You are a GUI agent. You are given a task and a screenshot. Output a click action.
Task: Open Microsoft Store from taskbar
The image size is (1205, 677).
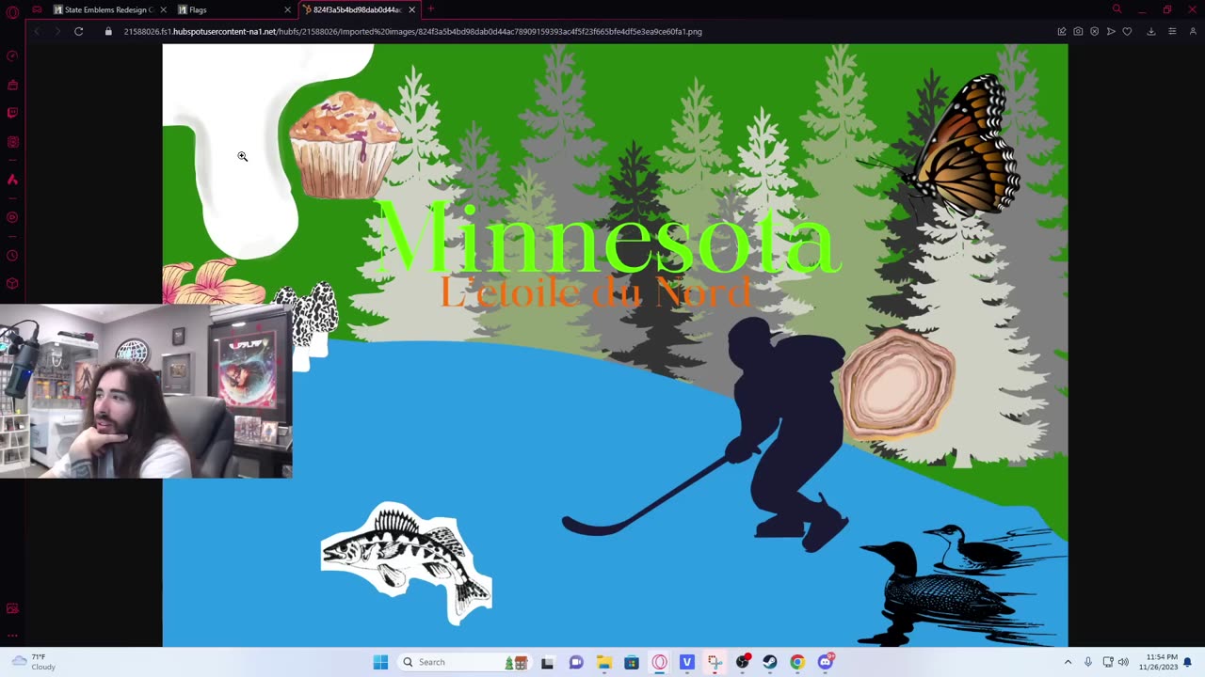coord(632,662)
